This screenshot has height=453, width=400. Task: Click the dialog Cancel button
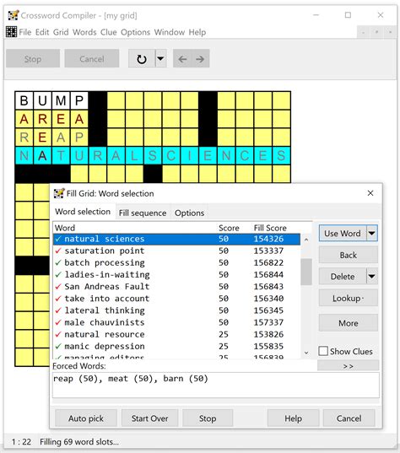(x=349, y=418)
